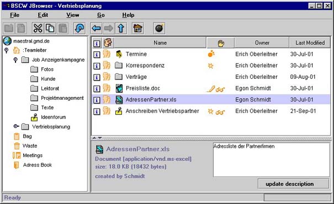Open the Go menu

pyautogui.click(x=101, y=15)
